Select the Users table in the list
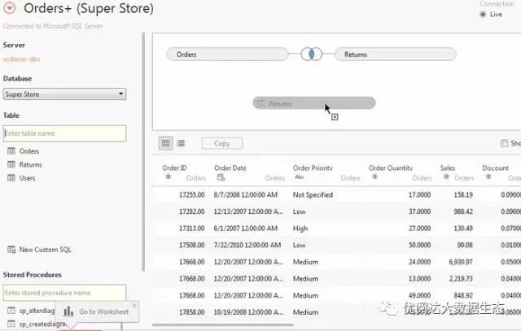The image size is (521, 331). point(28,178)
